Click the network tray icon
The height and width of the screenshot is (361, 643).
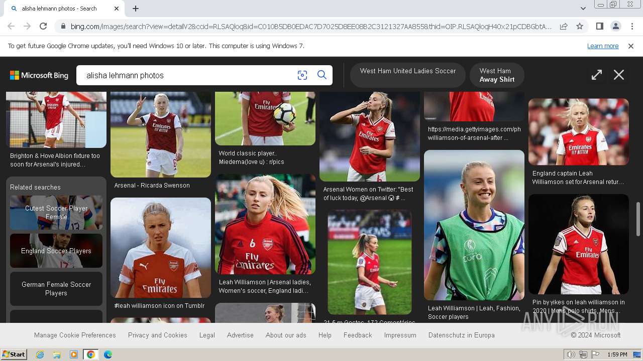click(583, 354)
